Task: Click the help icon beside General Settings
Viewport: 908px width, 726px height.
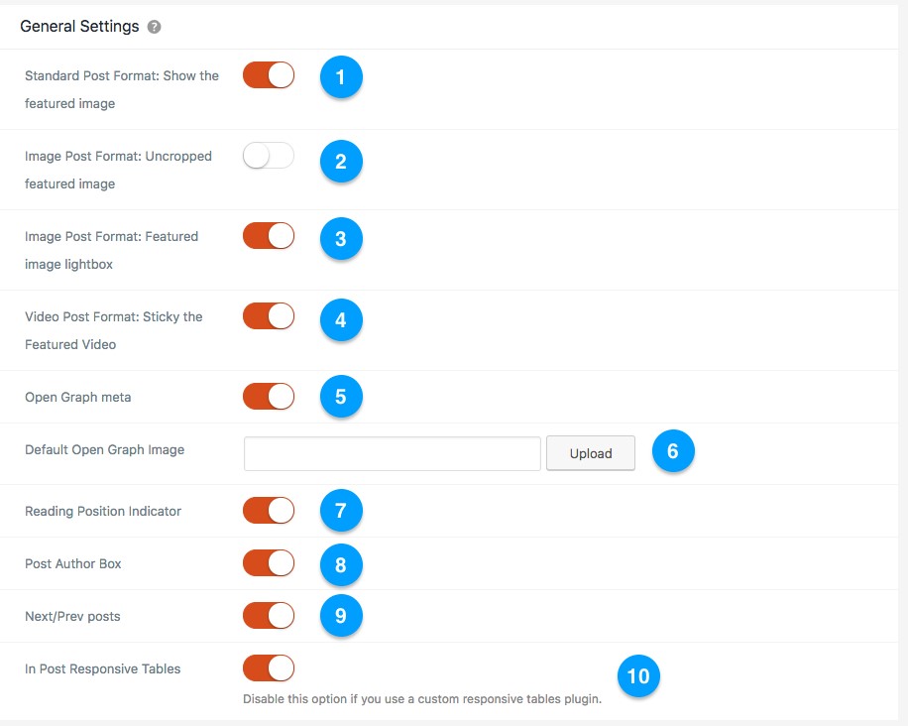Action: 154,27
